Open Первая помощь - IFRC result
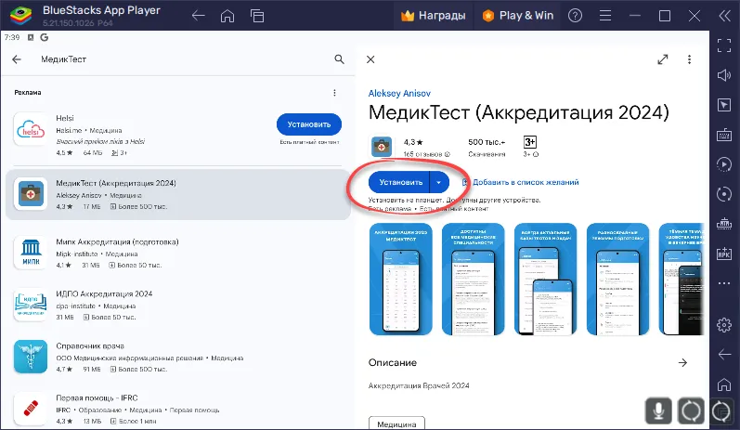Screen dimensions: 740x430 coord(178,409)
